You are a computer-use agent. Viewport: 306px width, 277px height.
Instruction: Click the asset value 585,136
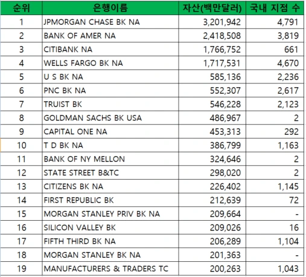click(225, 77)
